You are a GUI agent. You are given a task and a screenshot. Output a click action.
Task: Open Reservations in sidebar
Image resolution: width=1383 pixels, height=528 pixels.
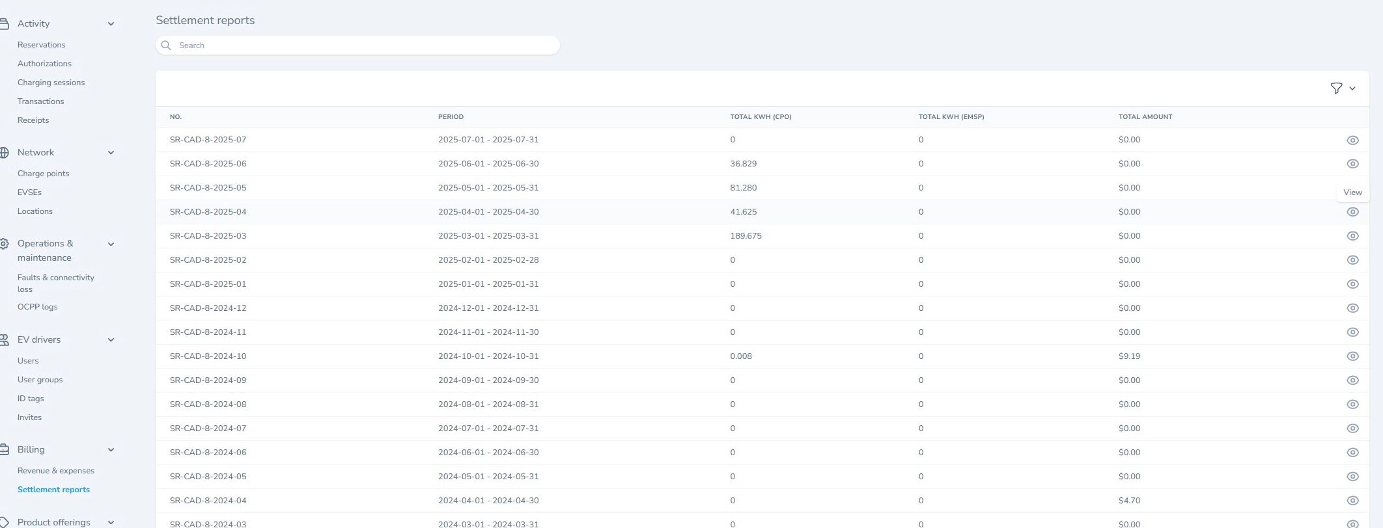pyautogui.click(x=42, y=45)
